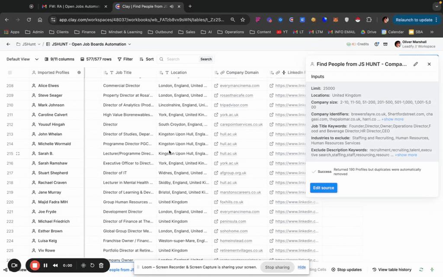Screen dimensions: 443x277
Task: Click Stop updates in the bottom bar
Action: tap(346, 270)
